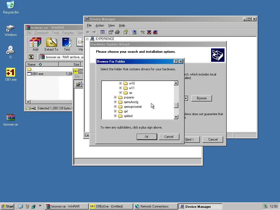Click the Size column header in WinRAR
The width and height of the screenshot is (280, 210).
(x=70, y=65)
